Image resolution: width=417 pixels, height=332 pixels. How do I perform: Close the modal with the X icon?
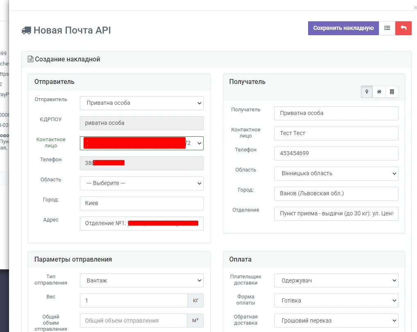[x=415, y=8]
